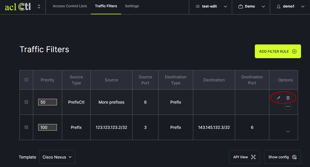Viewport: 310px width, 167px height.
Task: Check the box for priority 50 rule
Action: point(26,102)
